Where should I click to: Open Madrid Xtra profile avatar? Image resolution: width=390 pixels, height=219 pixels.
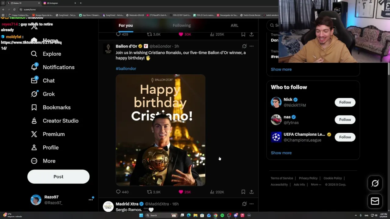point(108,206)
